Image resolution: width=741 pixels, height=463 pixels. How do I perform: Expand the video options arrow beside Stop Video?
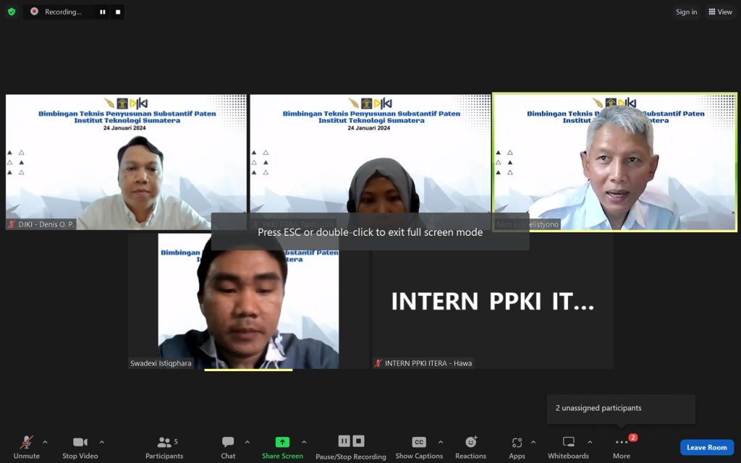point(101,442)
